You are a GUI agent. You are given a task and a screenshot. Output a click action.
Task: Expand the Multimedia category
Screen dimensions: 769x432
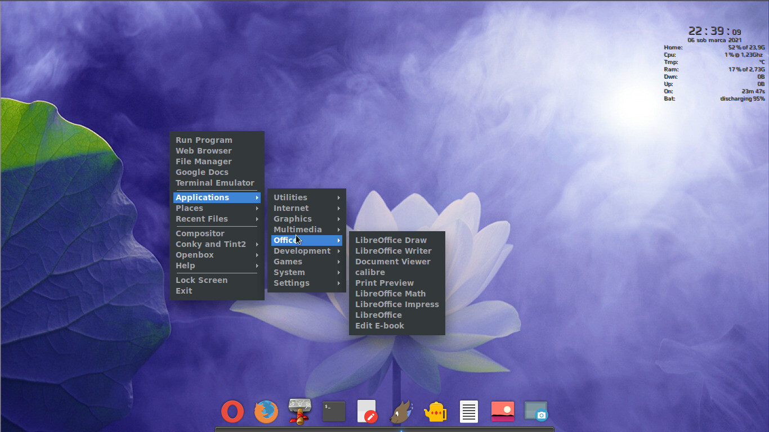307,229
